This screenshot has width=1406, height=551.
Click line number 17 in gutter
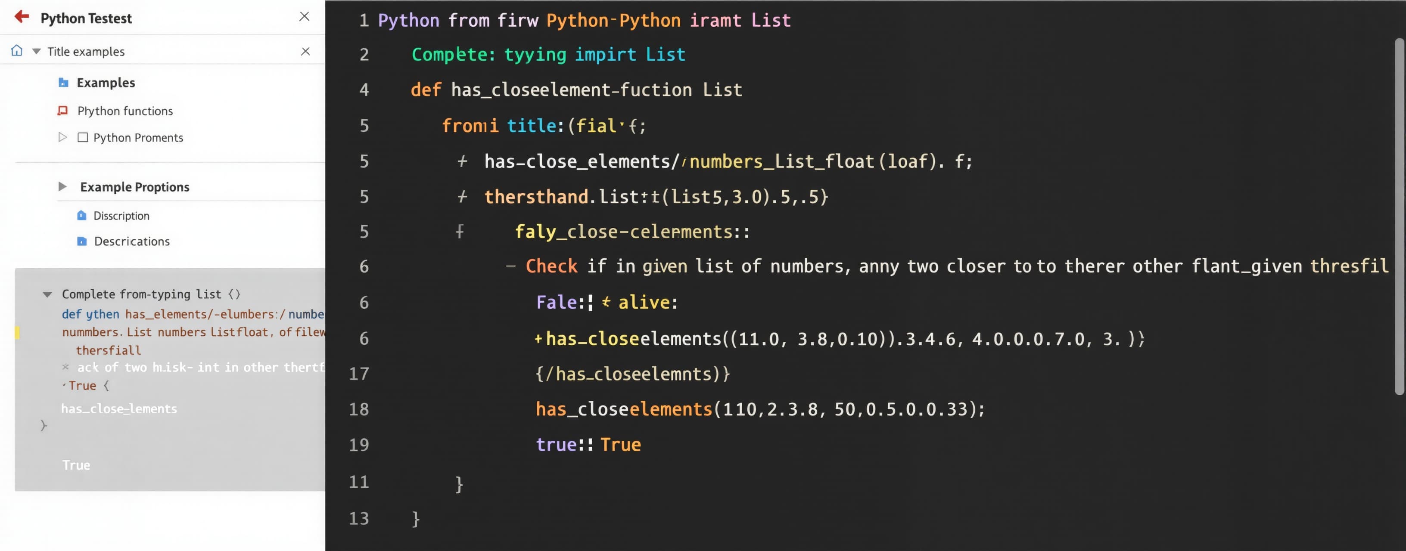coord(359,374)
